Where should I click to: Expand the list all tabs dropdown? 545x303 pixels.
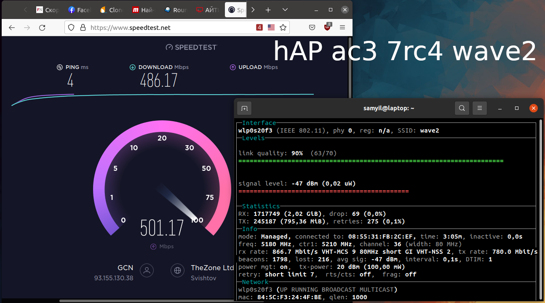(285, 10)
